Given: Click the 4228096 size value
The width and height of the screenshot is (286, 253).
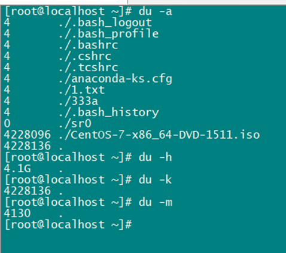Looking at the screenshot, I should (x=28, y=135).
